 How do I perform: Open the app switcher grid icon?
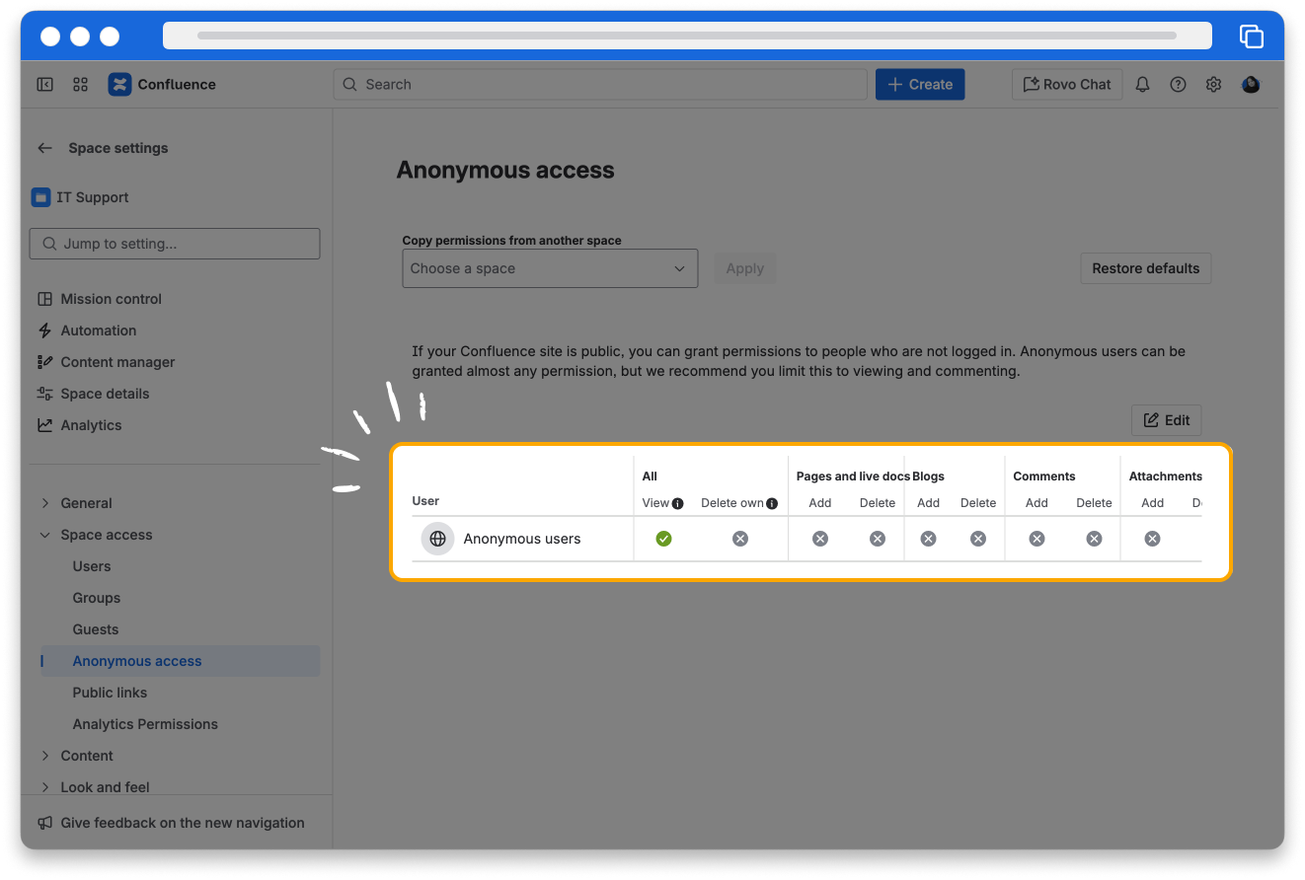[81, 85]
